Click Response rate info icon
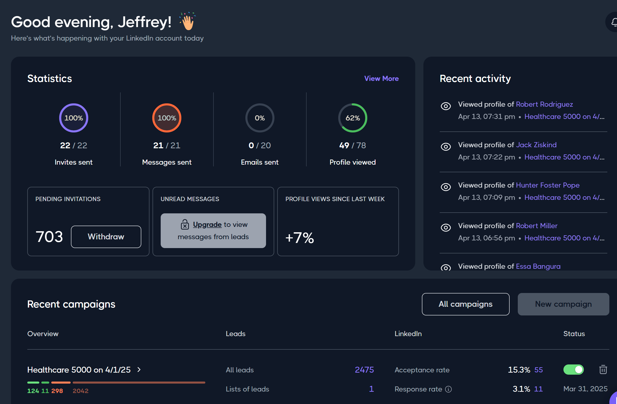This screenshot has width=617, height=404. tap(448, 389)
